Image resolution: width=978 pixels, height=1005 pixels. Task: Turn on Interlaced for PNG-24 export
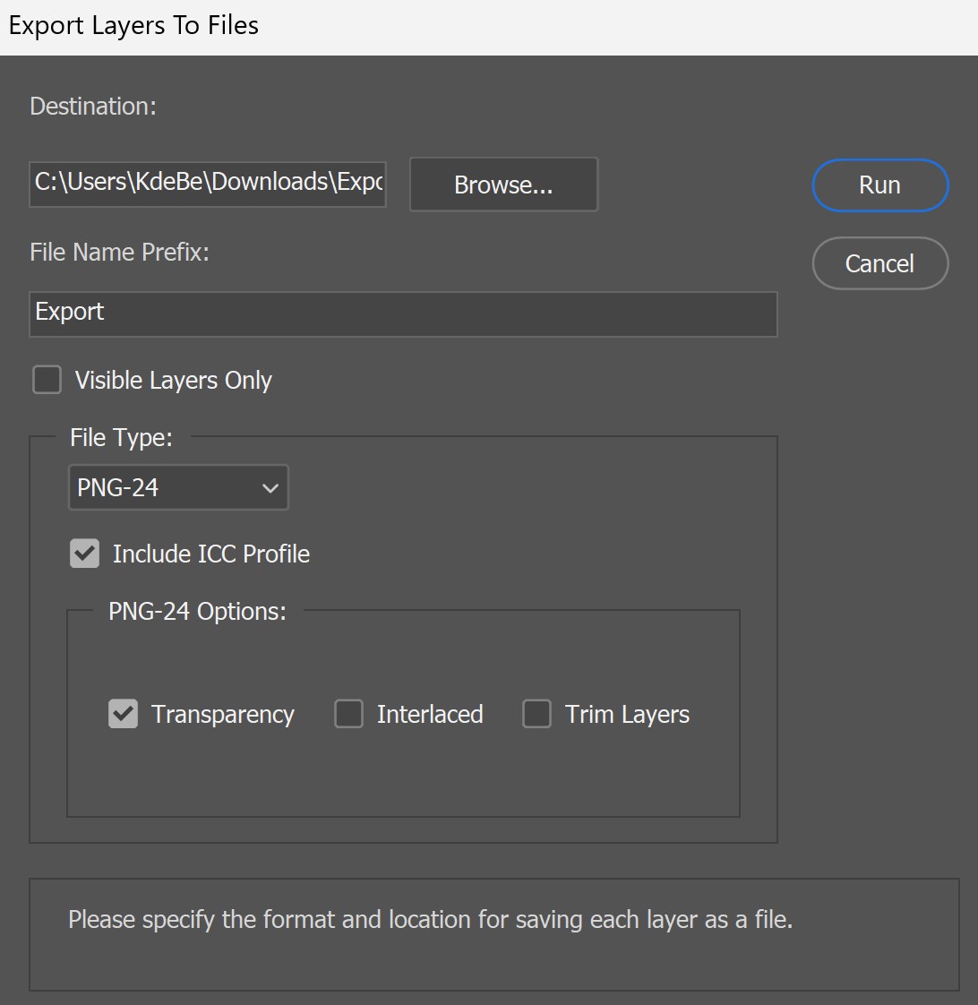[x=349, y=714]
